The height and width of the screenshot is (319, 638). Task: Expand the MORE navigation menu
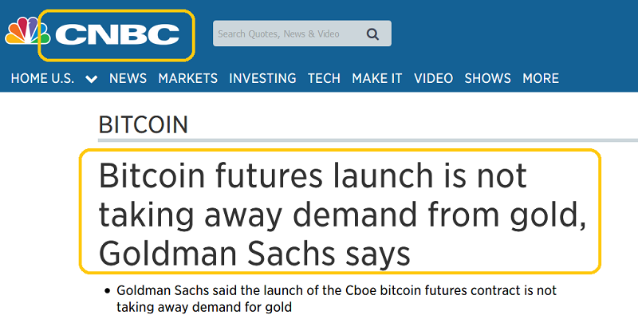[x=541, y=78]
